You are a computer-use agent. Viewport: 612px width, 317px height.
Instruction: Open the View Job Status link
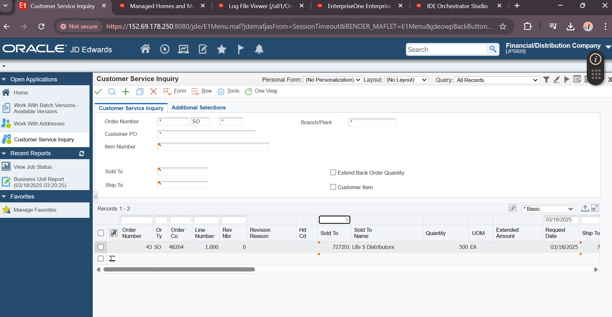33,167
